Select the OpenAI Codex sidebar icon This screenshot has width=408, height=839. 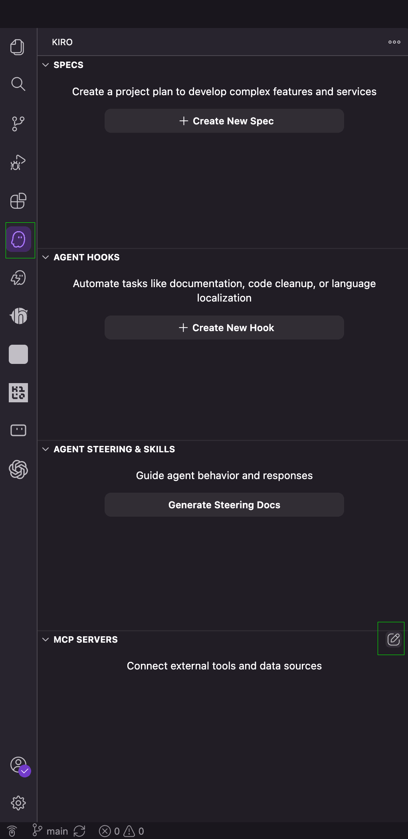tap(18, 469)
